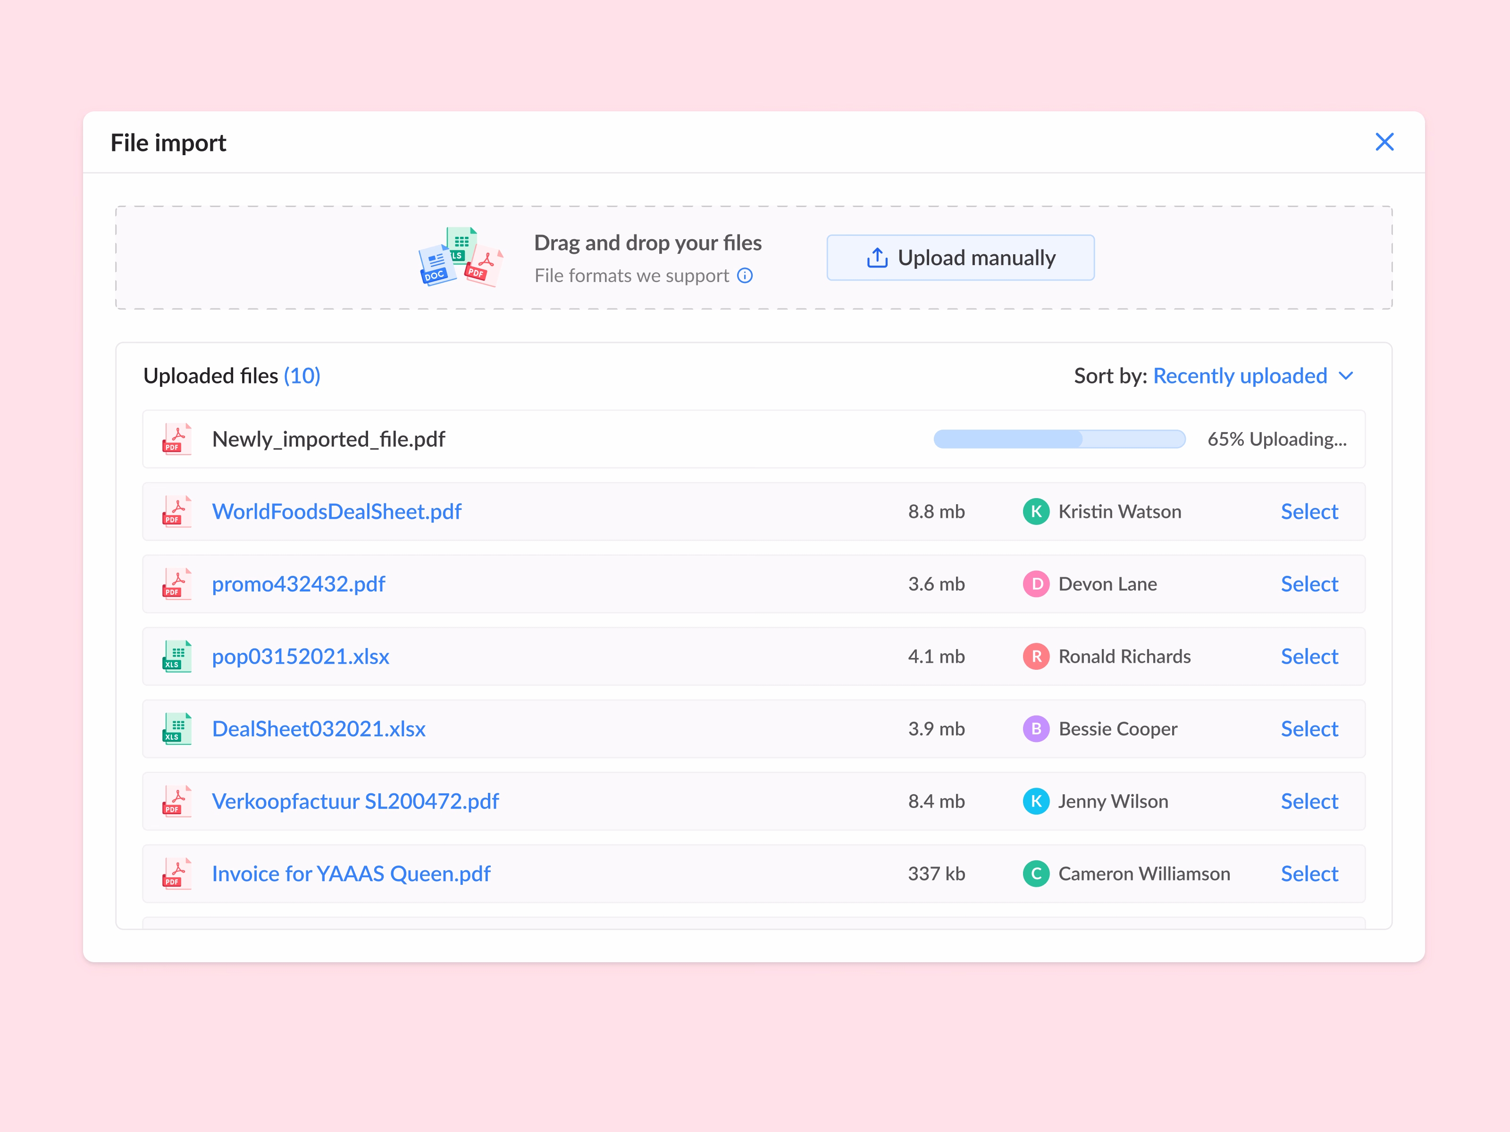Screen dimensions: 1510x1132
Task: Select the Verkoopfactuur SL200472.pdf file
Action: tap(1309, 800)
